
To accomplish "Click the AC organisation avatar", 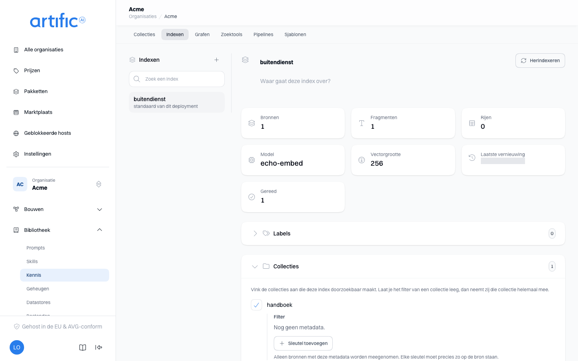I will (20, 184).
